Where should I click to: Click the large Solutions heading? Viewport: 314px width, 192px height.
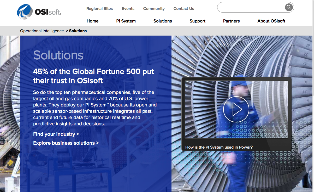click(x=58, y=55)
